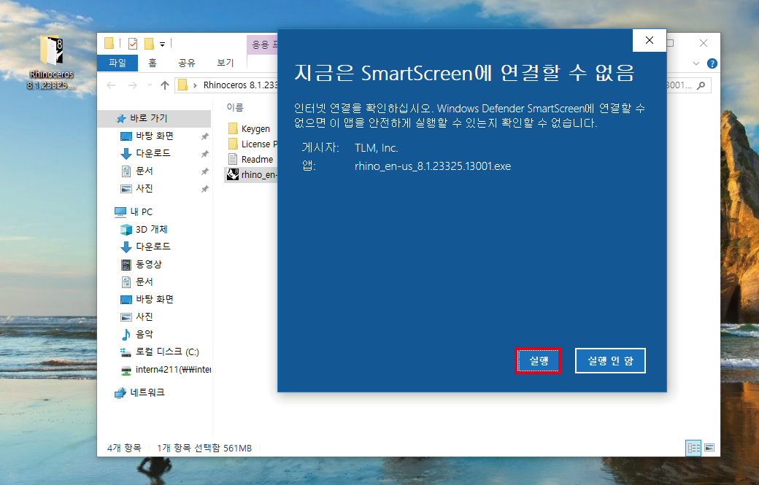This screenshot has width=759, height=485.
Task: Open pinned 바탕 화면 under quick access
Action: (x=155, y=136)
